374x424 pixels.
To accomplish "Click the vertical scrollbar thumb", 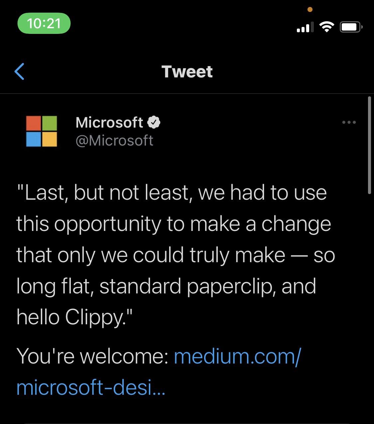I will point(369,145).
